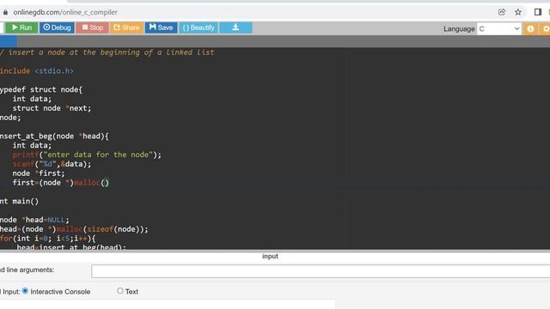Click the printf 'enter data for the node' line
550x309 pixels.
pyautogui.click(x=87, y=154)
